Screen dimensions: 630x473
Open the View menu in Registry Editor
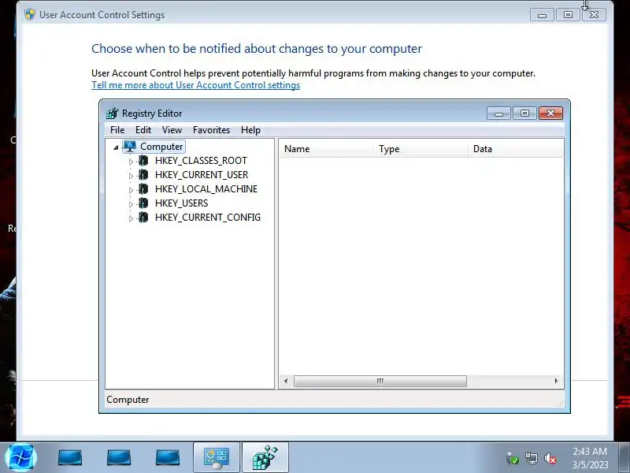[x=172, y=130]
